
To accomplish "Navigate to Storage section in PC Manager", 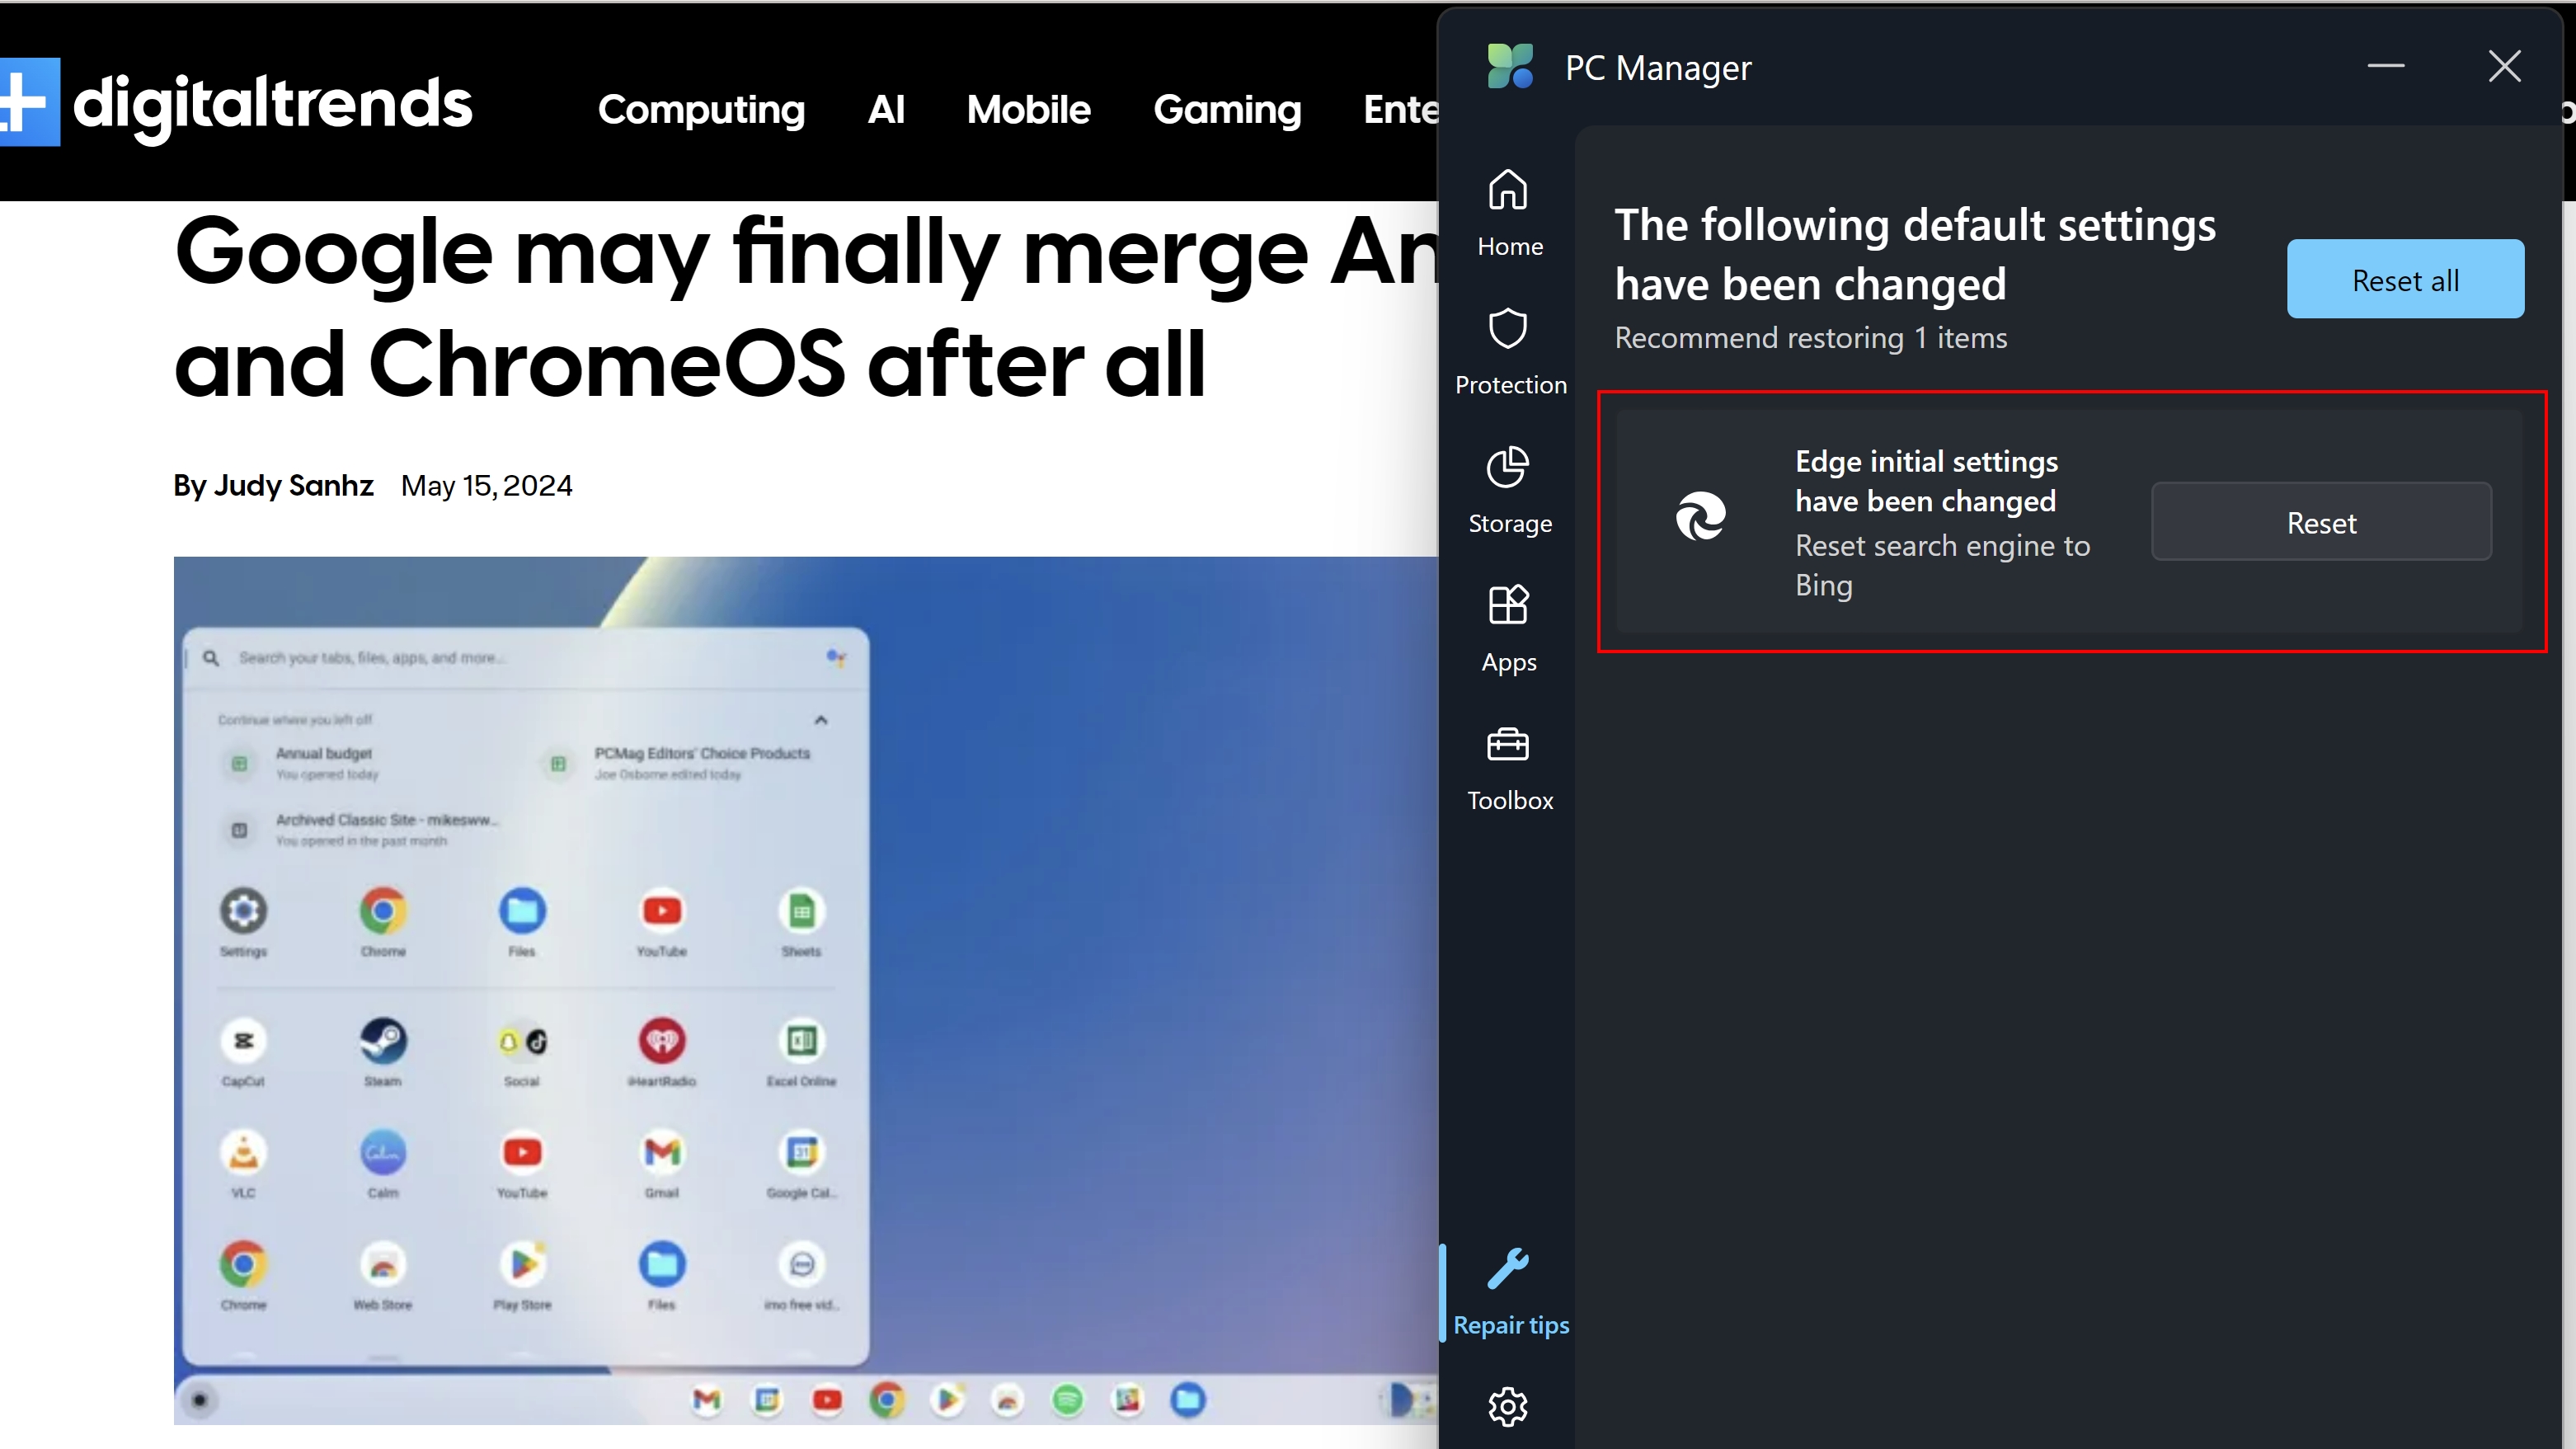I will [1507, 490].
